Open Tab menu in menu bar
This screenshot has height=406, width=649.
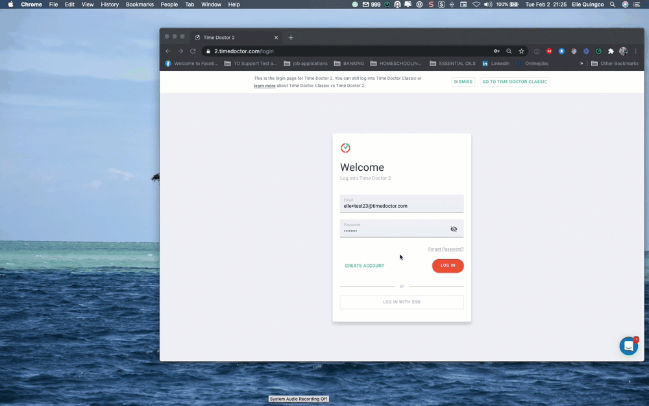click(190, 5)
